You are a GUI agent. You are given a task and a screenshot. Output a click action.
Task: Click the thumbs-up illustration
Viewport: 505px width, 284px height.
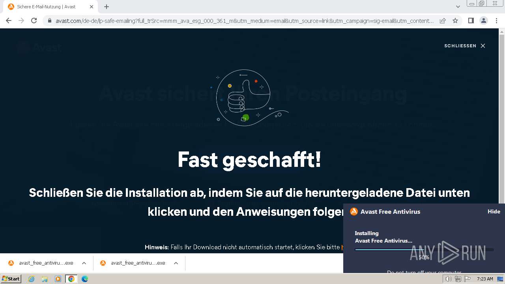coord(249,97)
